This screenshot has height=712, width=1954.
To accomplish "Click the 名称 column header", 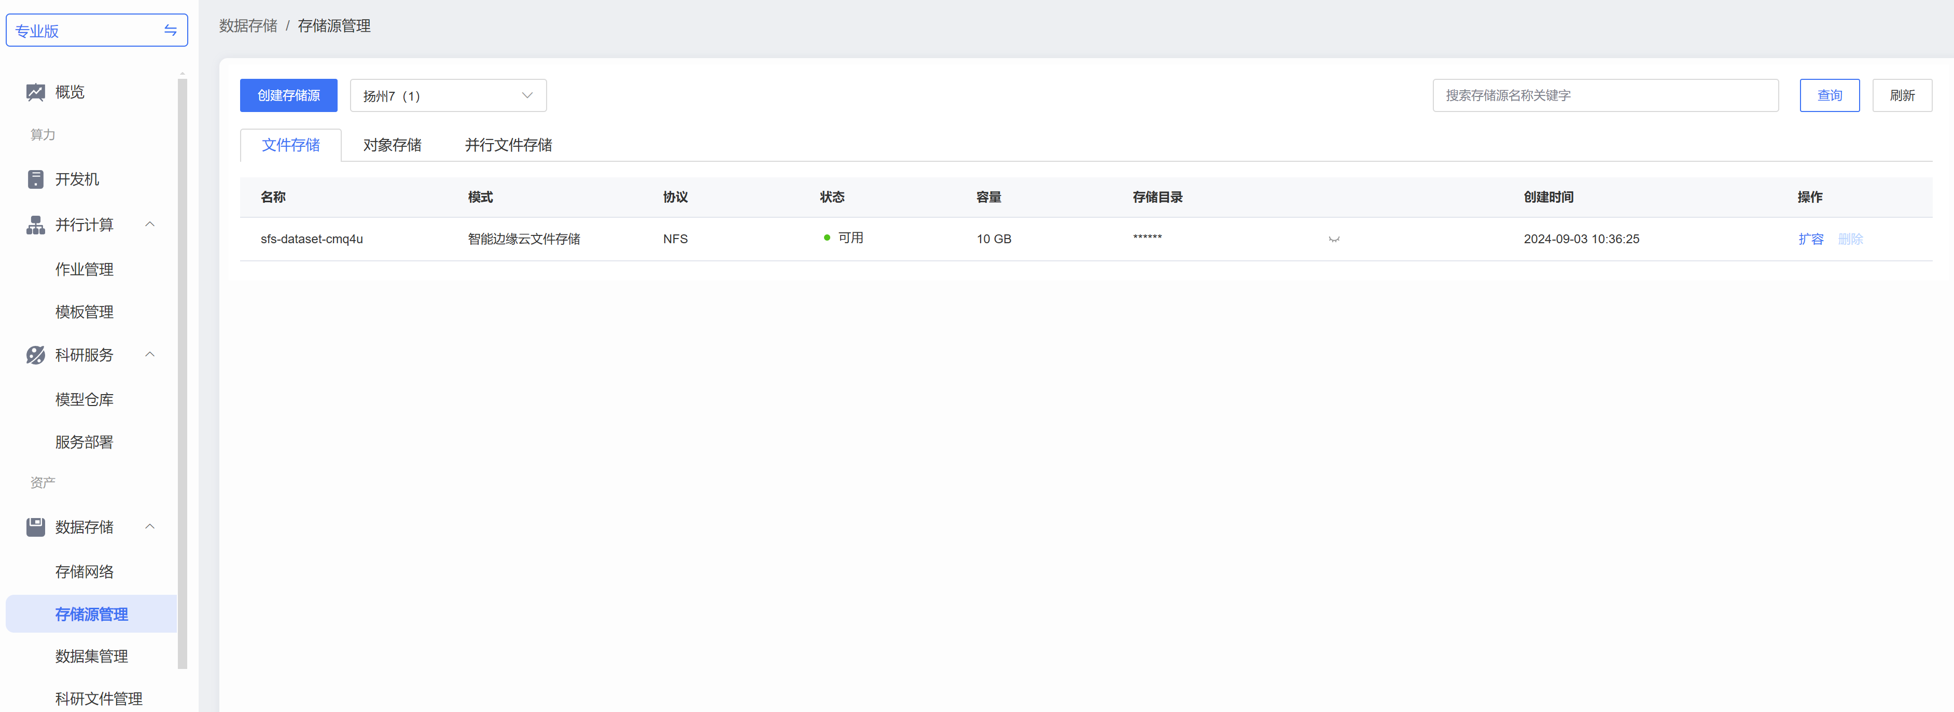I will tap(273, 197).
